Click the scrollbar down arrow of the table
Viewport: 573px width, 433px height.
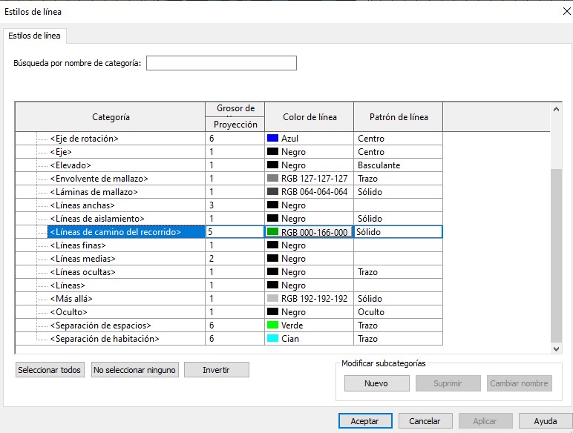point(557,348)
